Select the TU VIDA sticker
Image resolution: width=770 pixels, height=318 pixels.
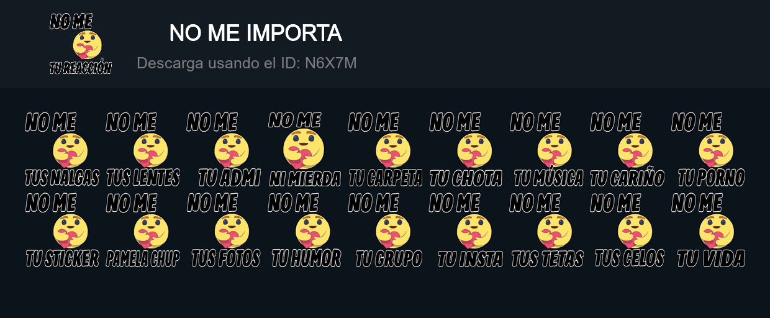point(708,230)
